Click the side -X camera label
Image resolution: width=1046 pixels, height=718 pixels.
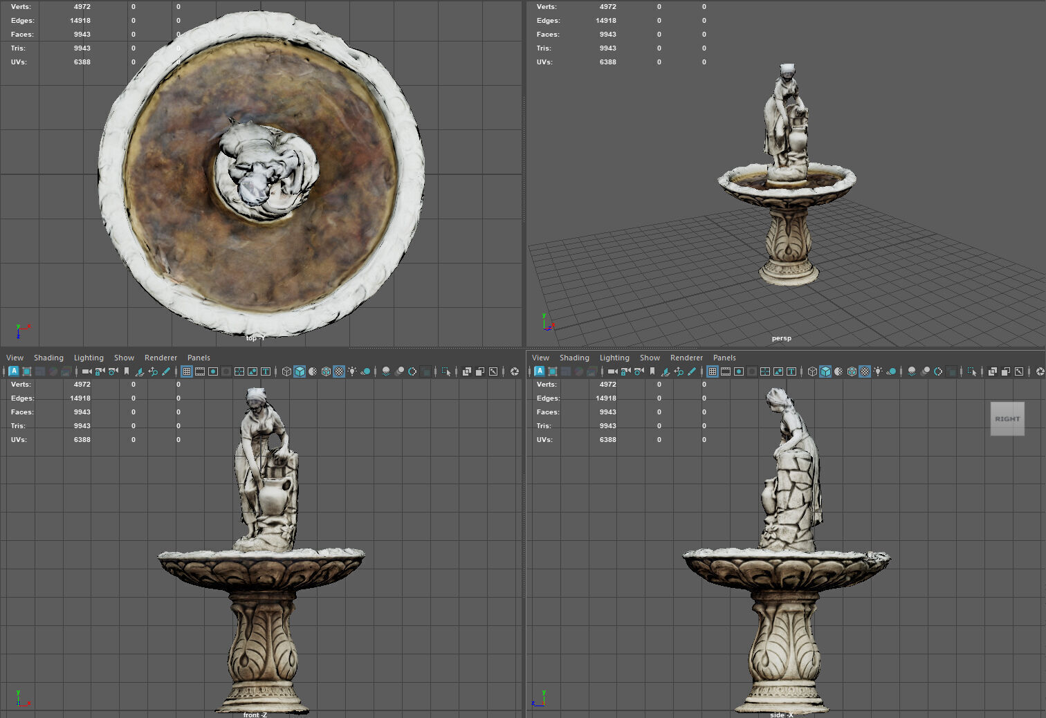pos(782,715)
